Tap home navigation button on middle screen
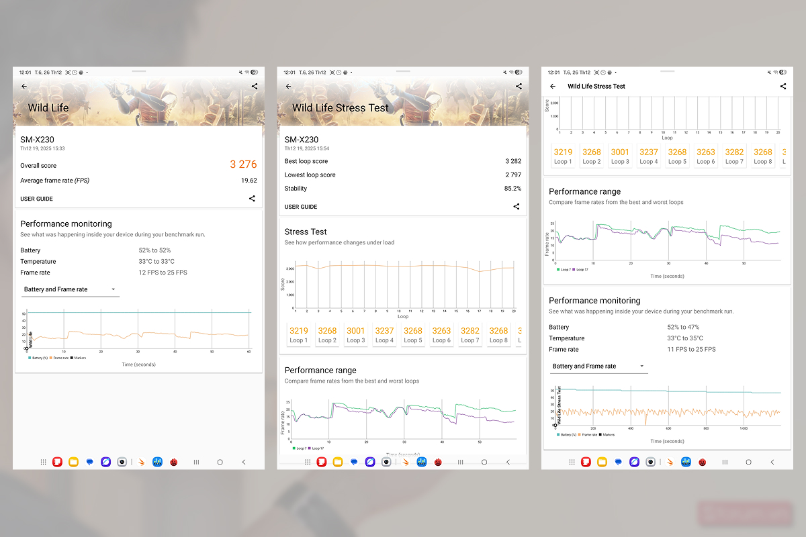Screen dimensions: 806x537 click(x=484, y=462)
